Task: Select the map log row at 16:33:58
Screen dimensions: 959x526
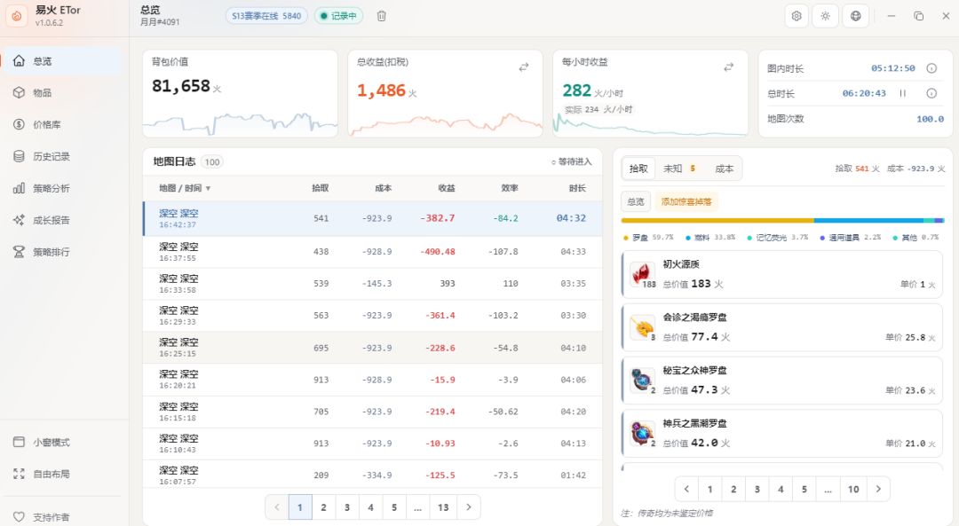Action: click(x=372, y=284)
